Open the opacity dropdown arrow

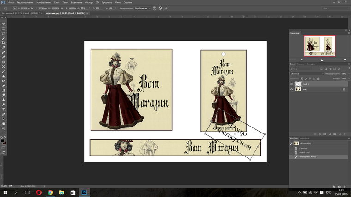(x=349, y=73)
